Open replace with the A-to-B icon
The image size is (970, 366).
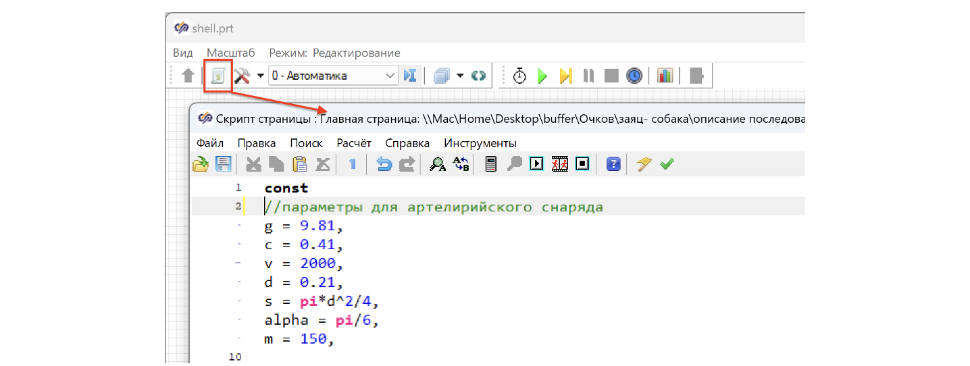461,164
